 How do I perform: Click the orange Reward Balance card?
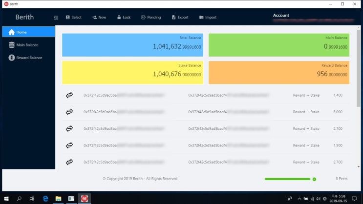tap(279, 72)
